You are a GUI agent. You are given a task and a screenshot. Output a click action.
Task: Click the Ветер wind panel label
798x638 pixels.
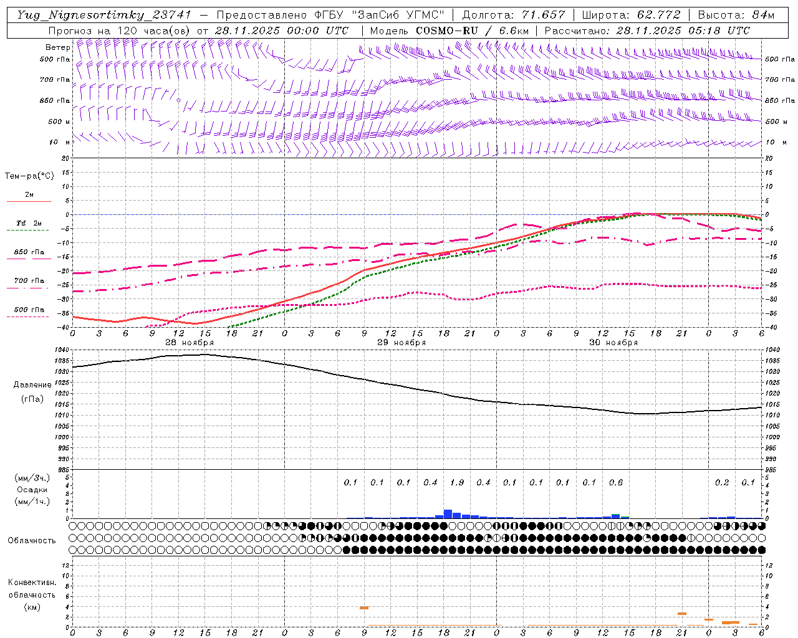tap(57, 47)
